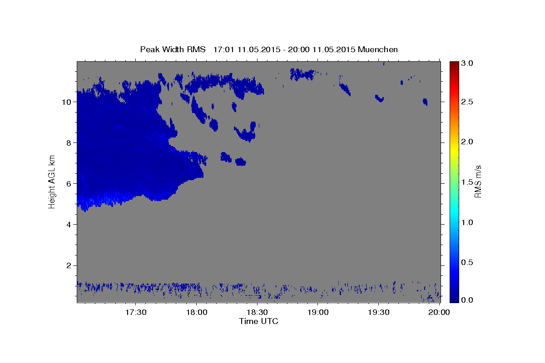Click the colorbar value 1.5
545x363 pixels.
coord(467,182)
